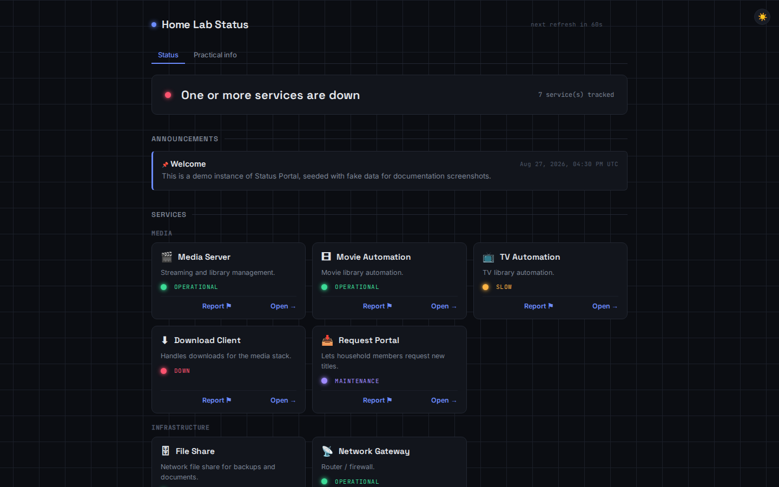Click the Request Portal inbox icon
779x487 pixels.
point(327,340)
